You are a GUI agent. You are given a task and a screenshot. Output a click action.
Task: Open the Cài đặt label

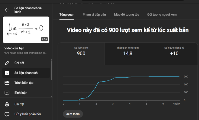click(x=19, y=104)
